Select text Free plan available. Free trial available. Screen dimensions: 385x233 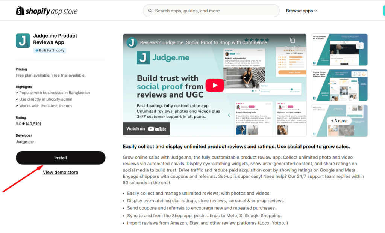[x=51, y=75]
